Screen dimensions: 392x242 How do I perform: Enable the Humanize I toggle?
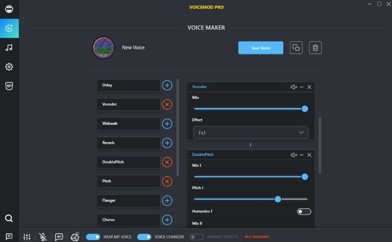coord(304,211)
